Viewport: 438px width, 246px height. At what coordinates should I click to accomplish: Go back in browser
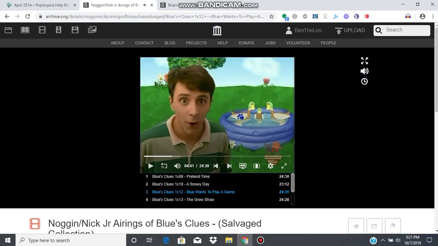tap(7, 16)
